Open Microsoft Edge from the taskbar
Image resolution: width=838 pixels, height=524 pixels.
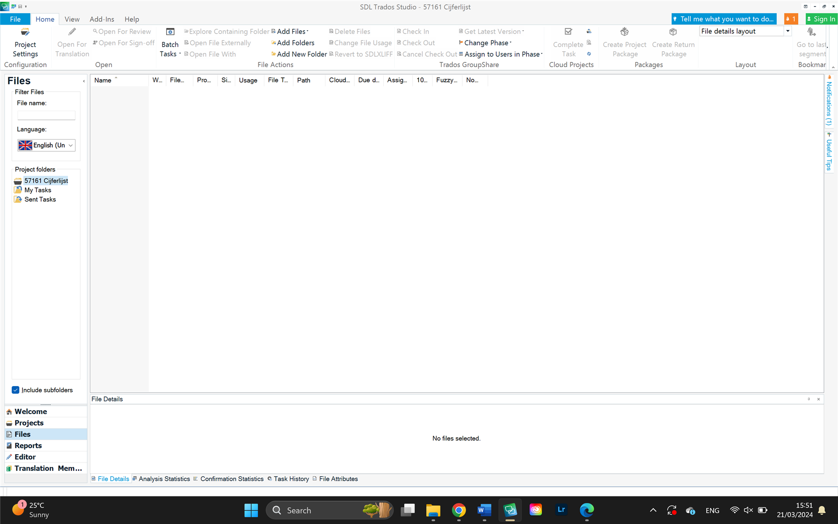587,510
